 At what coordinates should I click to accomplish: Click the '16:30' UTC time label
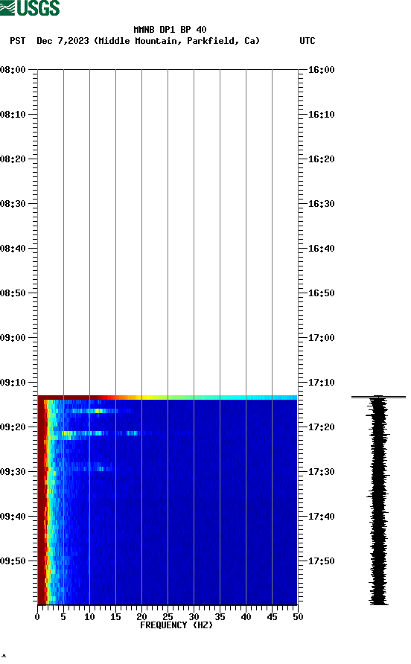tap(321, 204)
